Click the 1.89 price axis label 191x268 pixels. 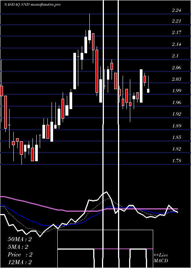176,126
